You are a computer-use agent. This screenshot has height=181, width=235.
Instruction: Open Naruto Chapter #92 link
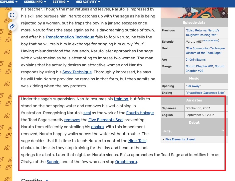205,69
